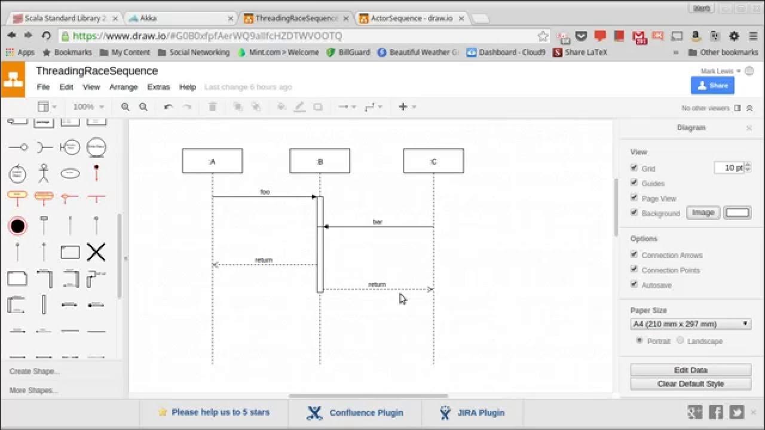Click the background Image button
Screen dimensions: 765x430
[703, 213]
